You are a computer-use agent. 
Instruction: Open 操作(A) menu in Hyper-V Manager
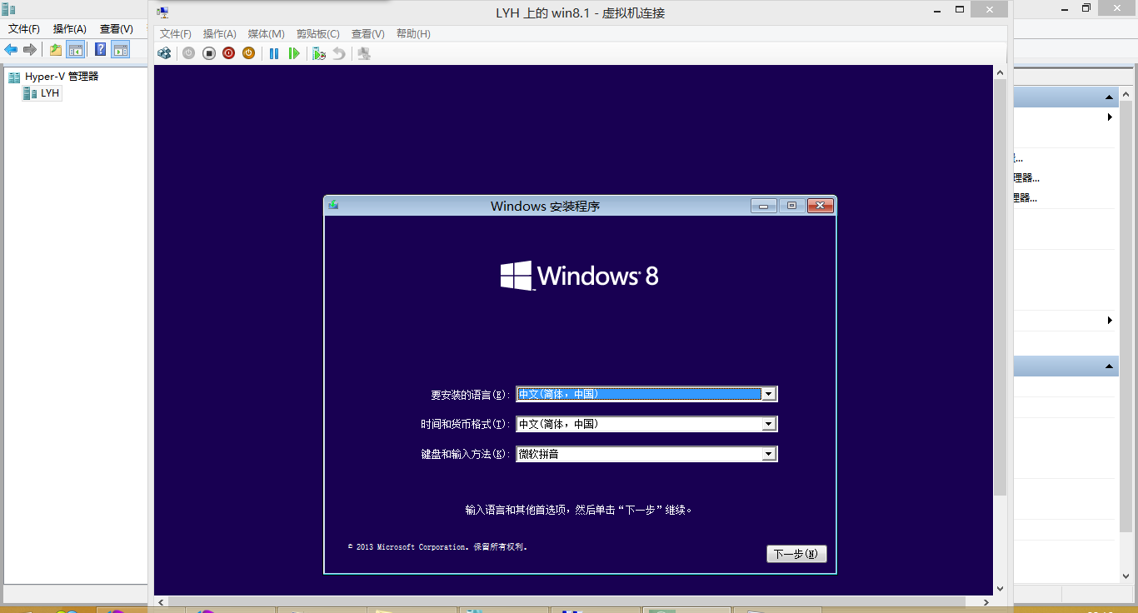point(70,28)
